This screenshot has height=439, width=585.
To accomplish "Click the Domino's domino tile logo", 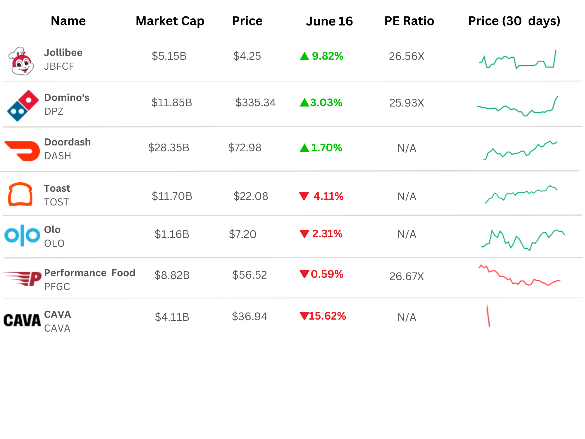I will coord(23,106).
